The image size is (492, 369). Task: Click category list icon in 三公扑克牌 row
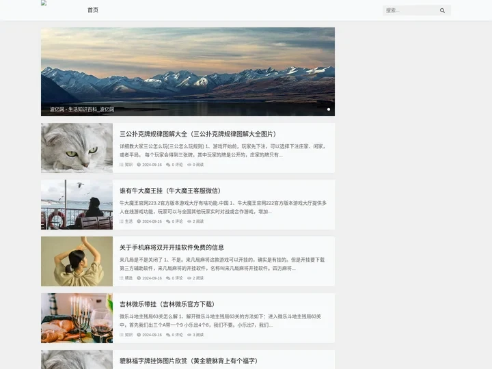pyautogui.click(x=122, y=165)
